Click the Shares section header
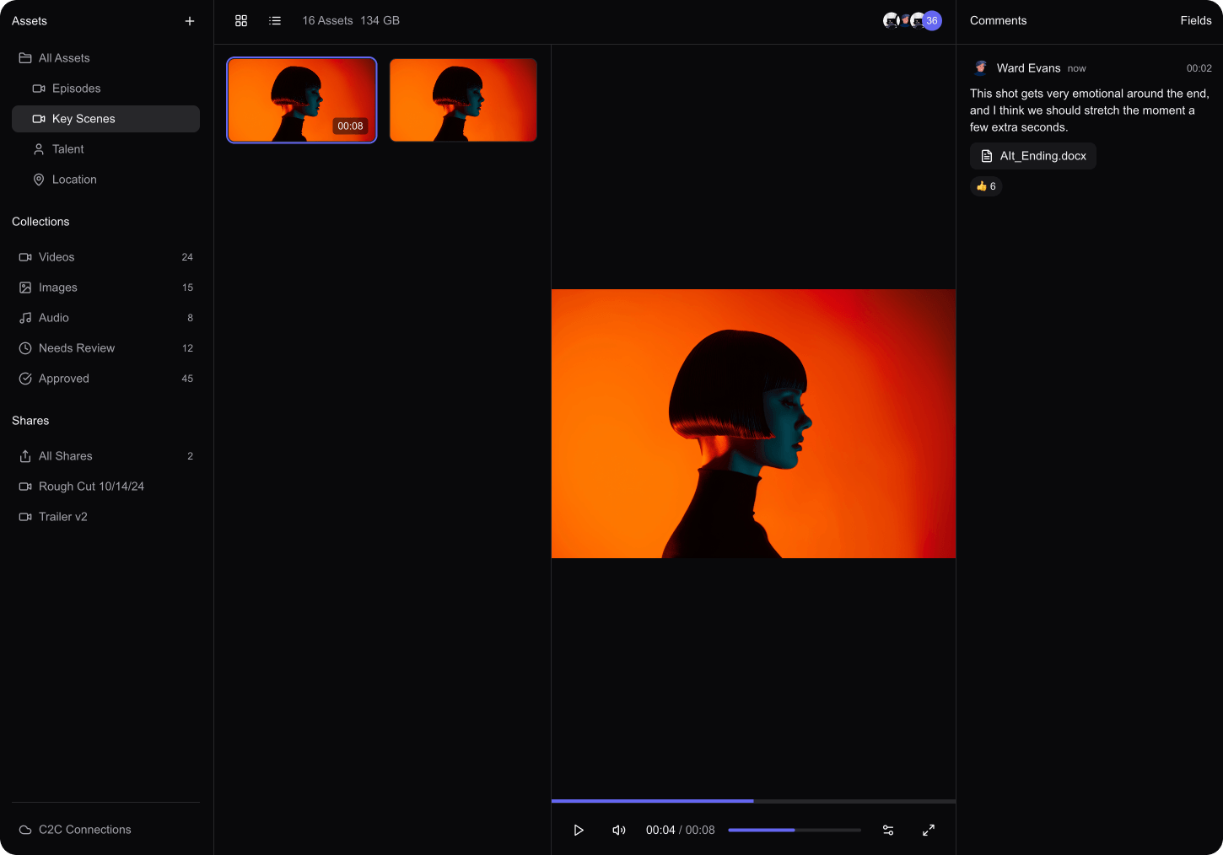Image resolution: width=1223 pixels, height=855 pixels. coord(30,421)
